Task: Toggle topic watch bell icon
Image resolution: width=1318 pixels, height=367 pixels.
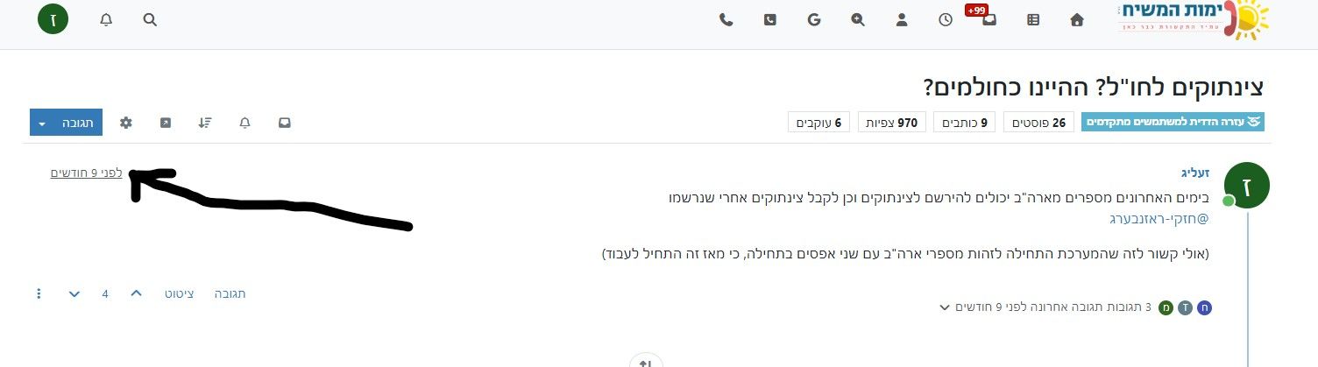Action: click(244, 123)
